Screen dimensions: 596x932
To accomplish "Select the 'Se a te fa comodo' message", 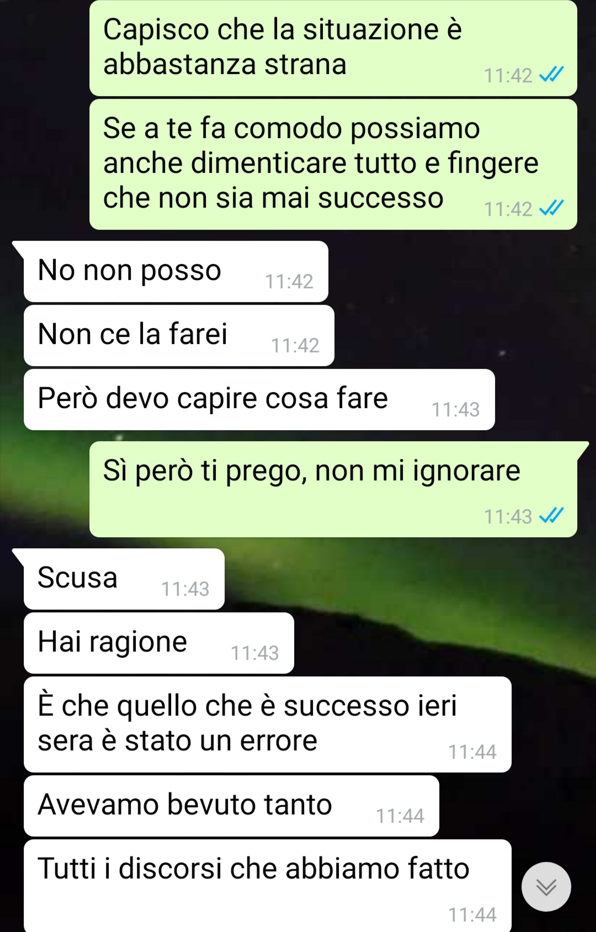I will pos(333,164).
